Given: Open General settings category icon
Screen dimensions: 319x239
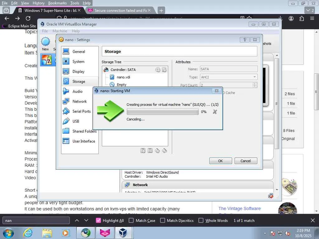Looking at the screenshot, I should [x=66, y=51].
